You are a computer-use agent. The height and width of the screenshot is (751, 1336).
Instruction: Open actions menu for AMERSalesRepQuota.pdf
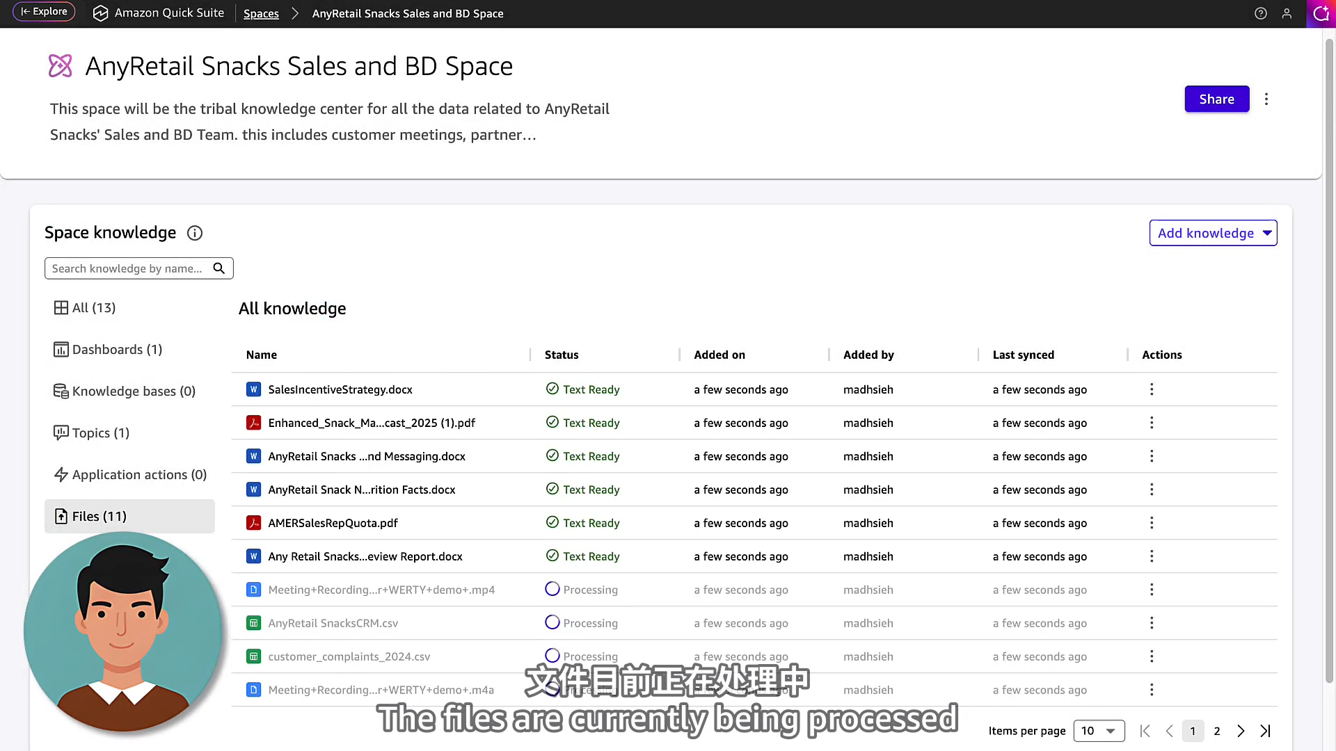point(1152,523)
